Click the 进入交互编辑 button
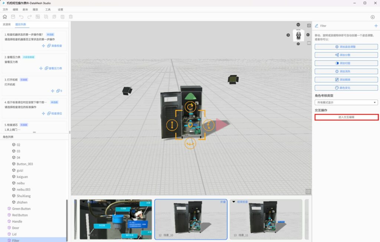Screen dimensions: 380x242 (346, 117)
